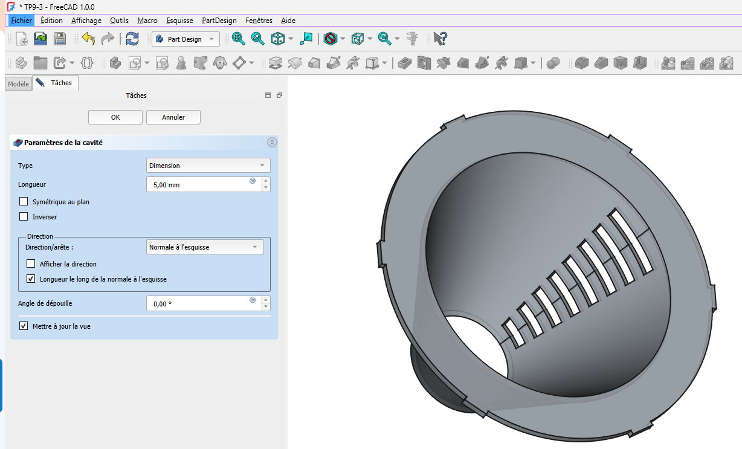The height and width of the screenshot is (449, 742).
Task: Click the What's This help icon
Action: [x=440, y=39]
